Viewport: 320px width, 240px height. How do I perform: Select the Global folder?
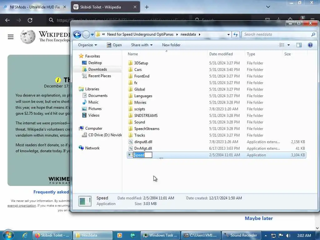(140, 89)
